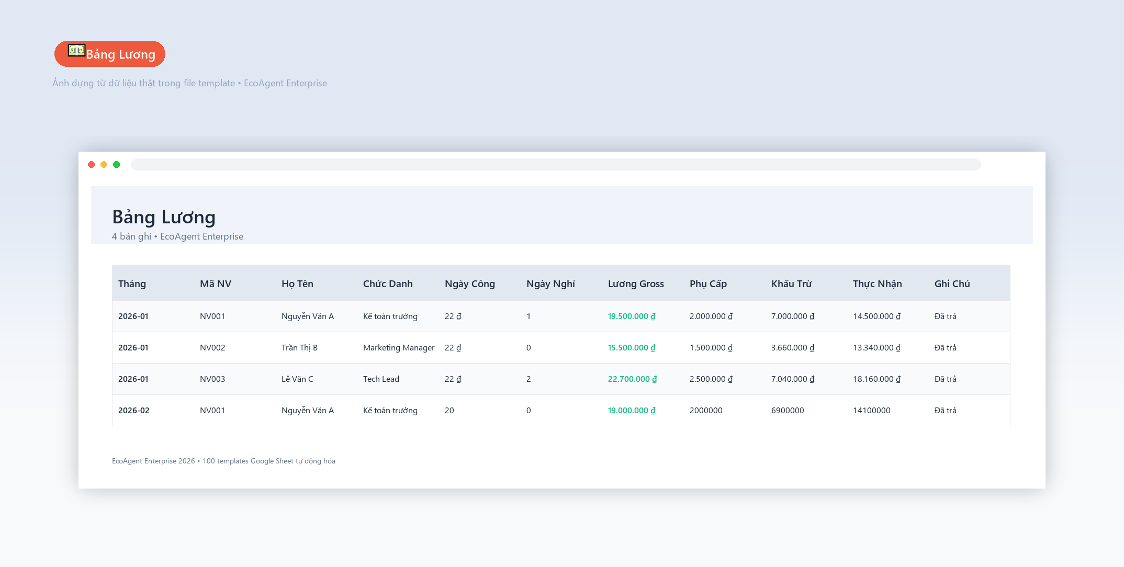Click working days value 20

click(449, 411)
